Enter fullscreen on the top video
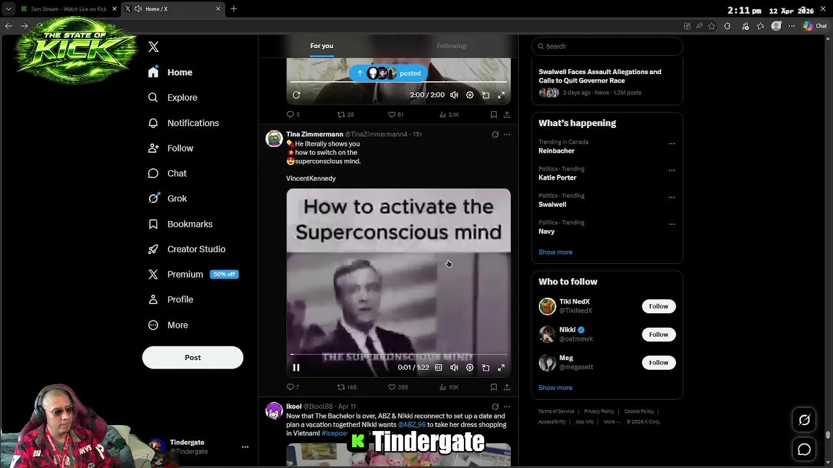 click(501, 95)
